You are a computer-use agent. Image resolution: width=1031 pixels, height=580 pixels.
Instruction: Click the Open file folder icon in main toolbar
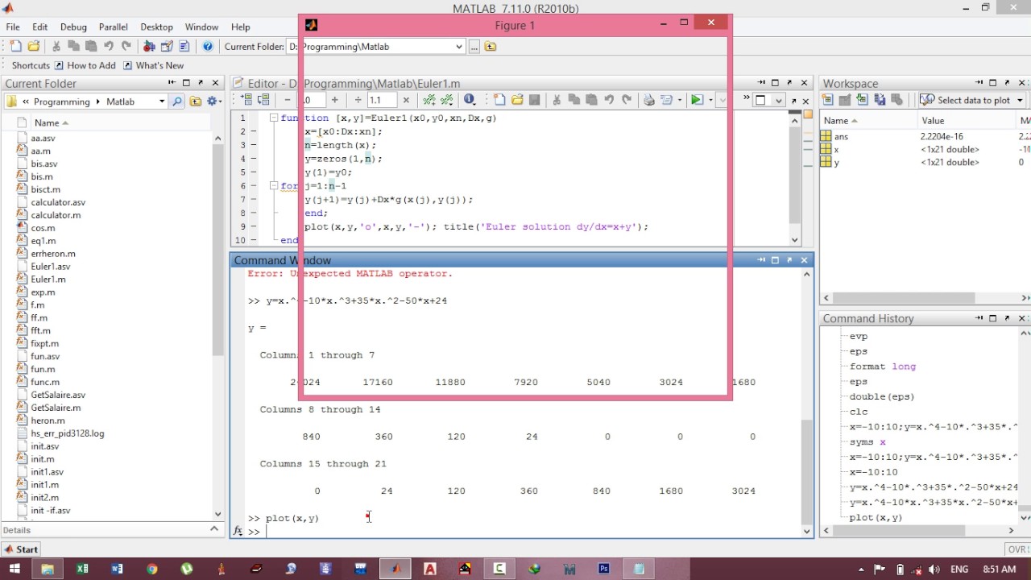pos(34,47)
